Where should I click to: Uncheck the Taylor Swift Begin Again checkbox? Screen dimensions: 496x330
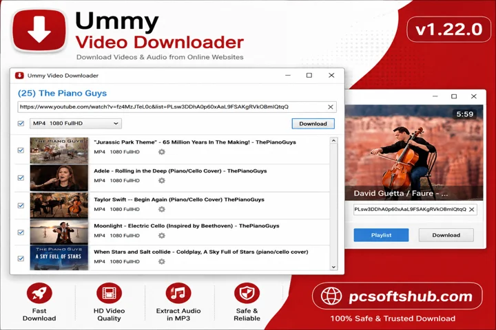[21, 206]
